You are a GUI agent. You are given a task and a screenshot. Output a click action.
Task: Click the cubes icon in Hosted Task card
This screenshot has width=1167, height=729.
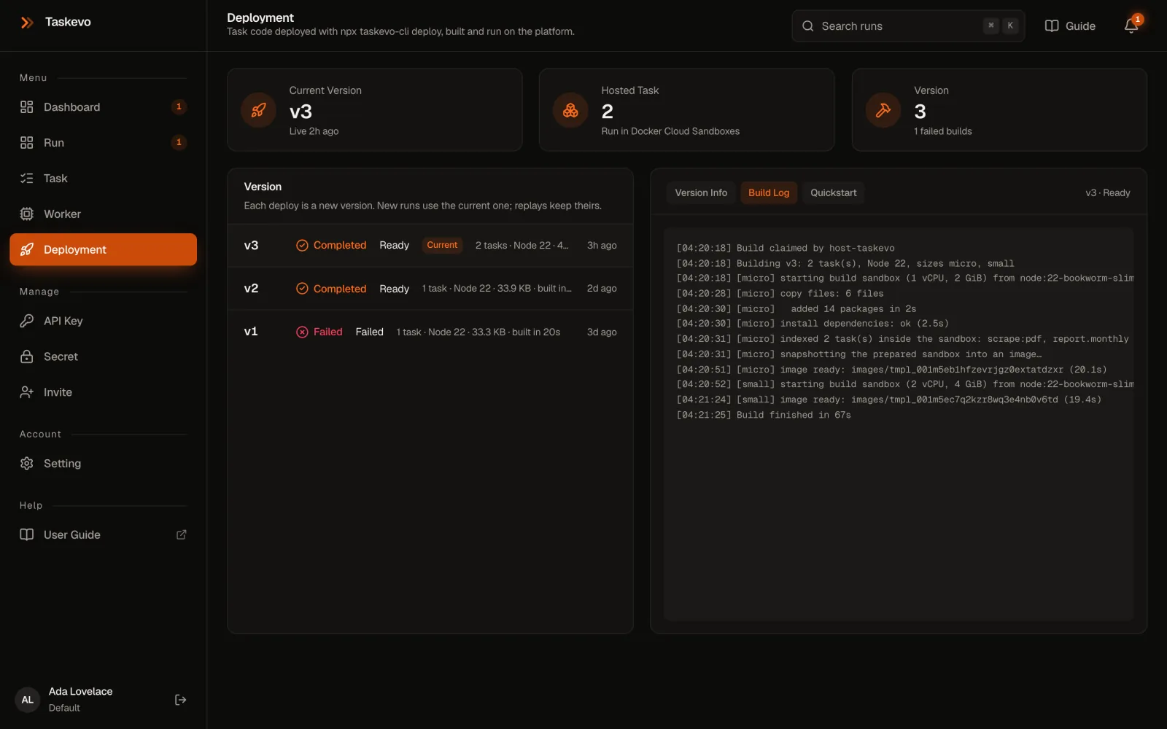tap(570, 110)
